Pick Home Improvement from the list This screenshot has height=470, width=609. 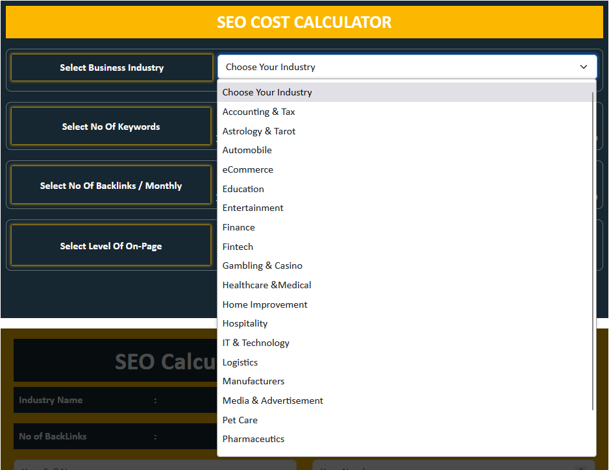pos(265,304)
